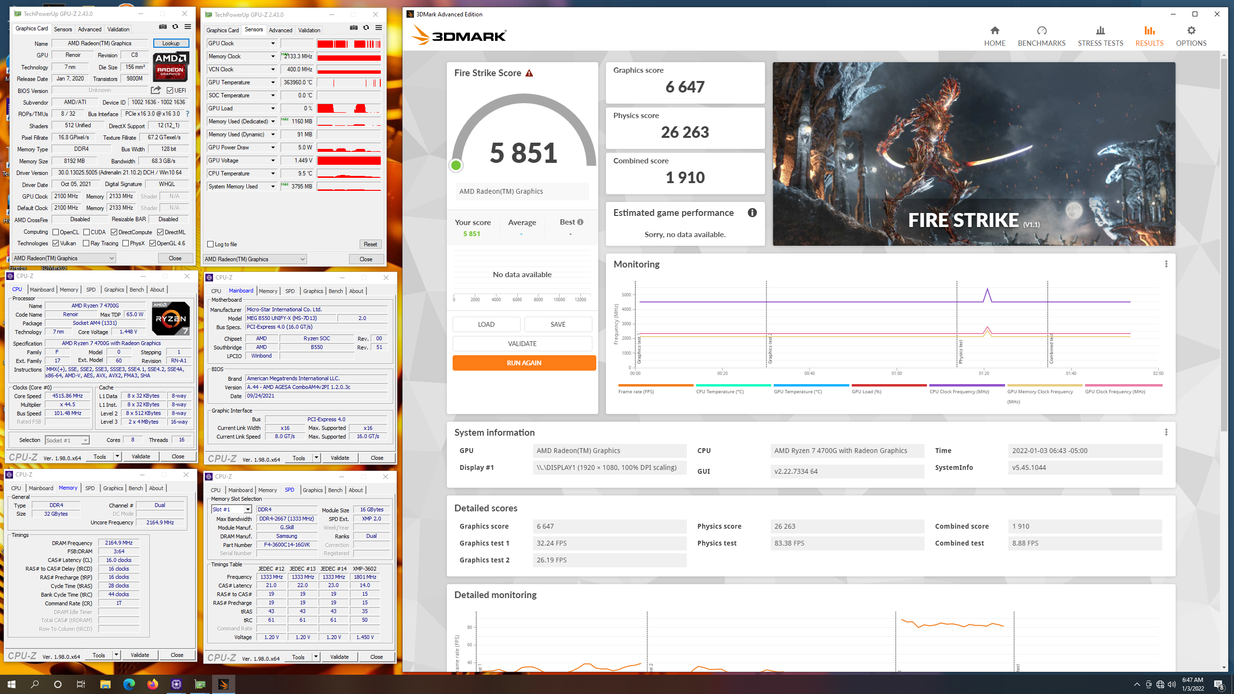
Task: Toggle UEFI checkbox in GPU-Z
Action: pyautogui.click(x=170, y=91)
